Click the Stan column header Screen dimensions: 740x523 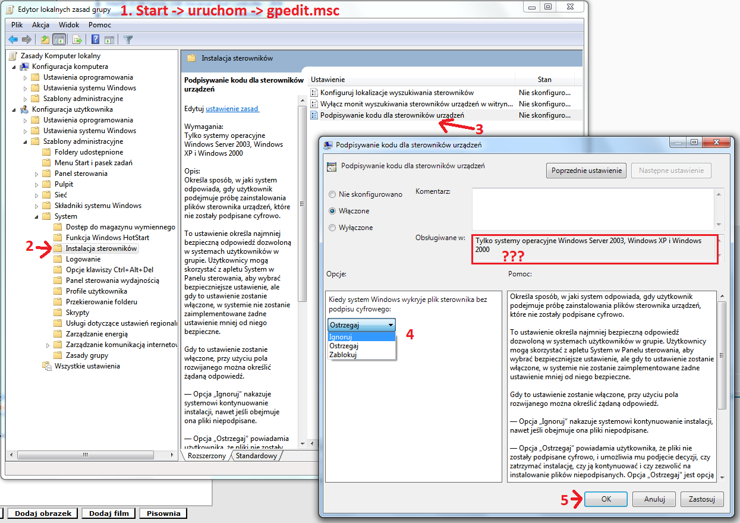tap(544, 80)
